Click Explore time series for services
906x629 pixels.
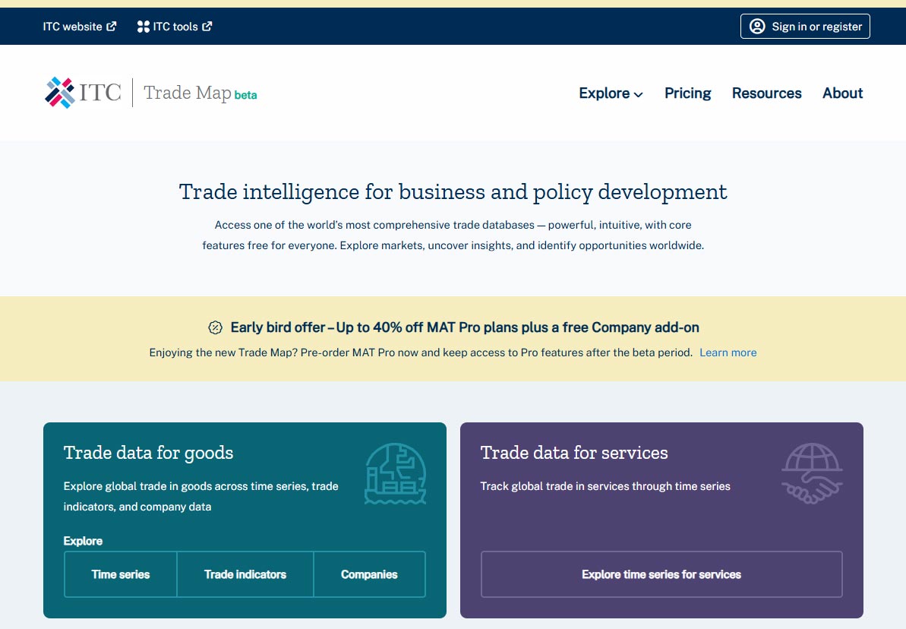(x=661, y=574)
